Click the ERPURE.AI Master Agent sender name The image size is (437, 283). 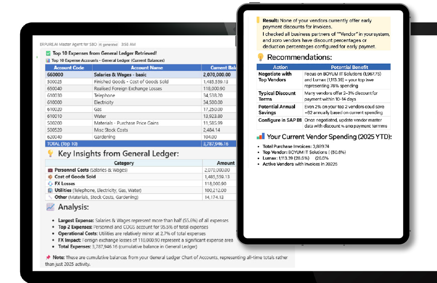point(68,44)
